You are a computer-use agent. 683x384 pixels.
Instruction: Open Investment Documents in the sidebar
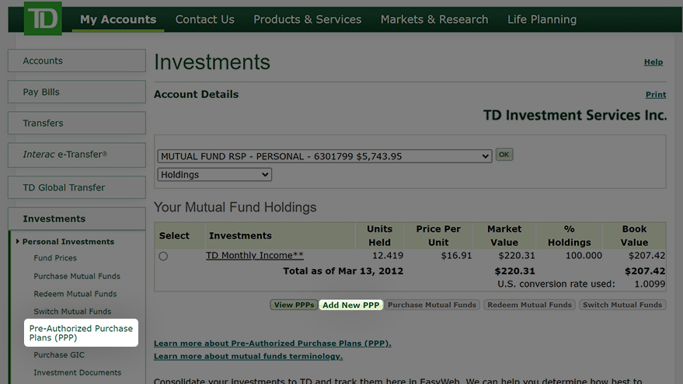pyautogui.click(x=78, y=372)
